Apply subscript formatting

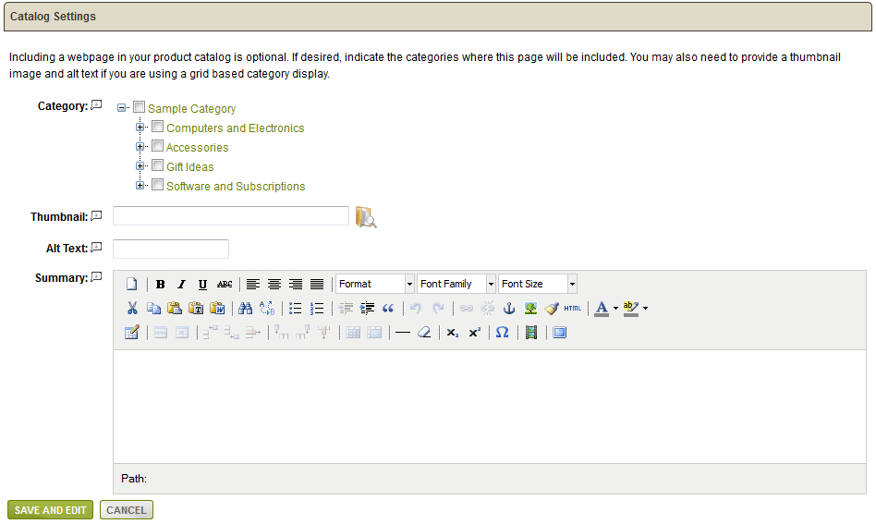pyautogui.click(x=453, y=333)
